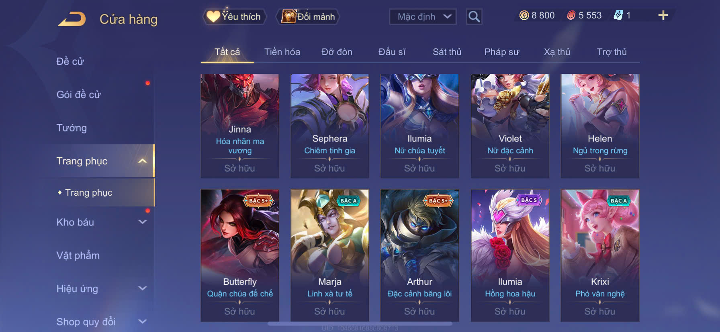Open the Mặc định sort dropdown

pyautogui.click(x=423, y=16)
